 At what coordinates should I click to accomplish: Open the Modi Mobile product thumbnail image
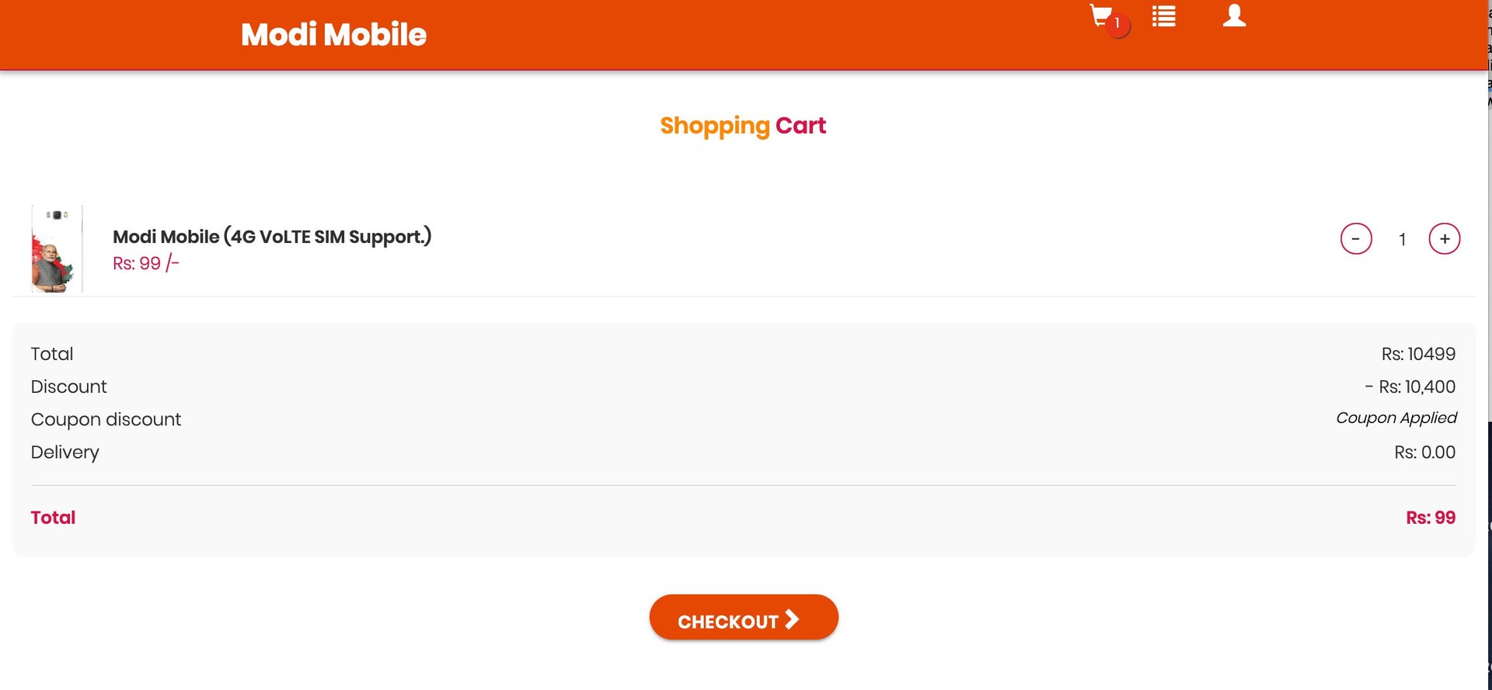click(56, 248)
